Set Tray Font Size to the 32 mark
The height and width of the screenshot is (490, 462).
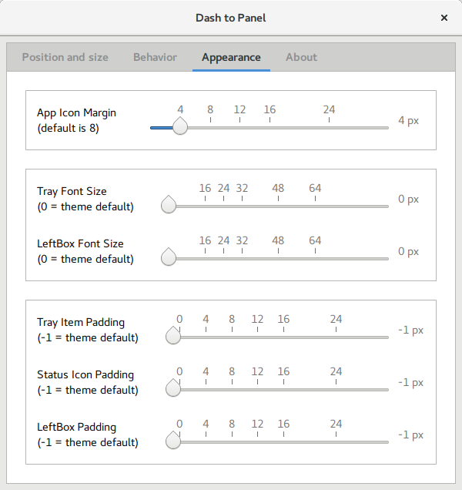(242, 206)
